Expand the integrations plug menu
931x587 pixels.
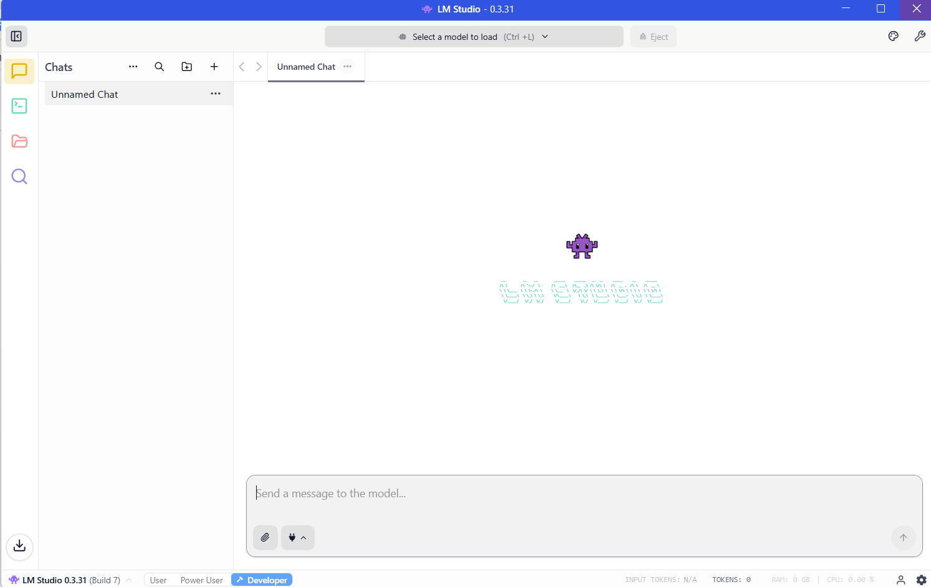tap(297, 537)
